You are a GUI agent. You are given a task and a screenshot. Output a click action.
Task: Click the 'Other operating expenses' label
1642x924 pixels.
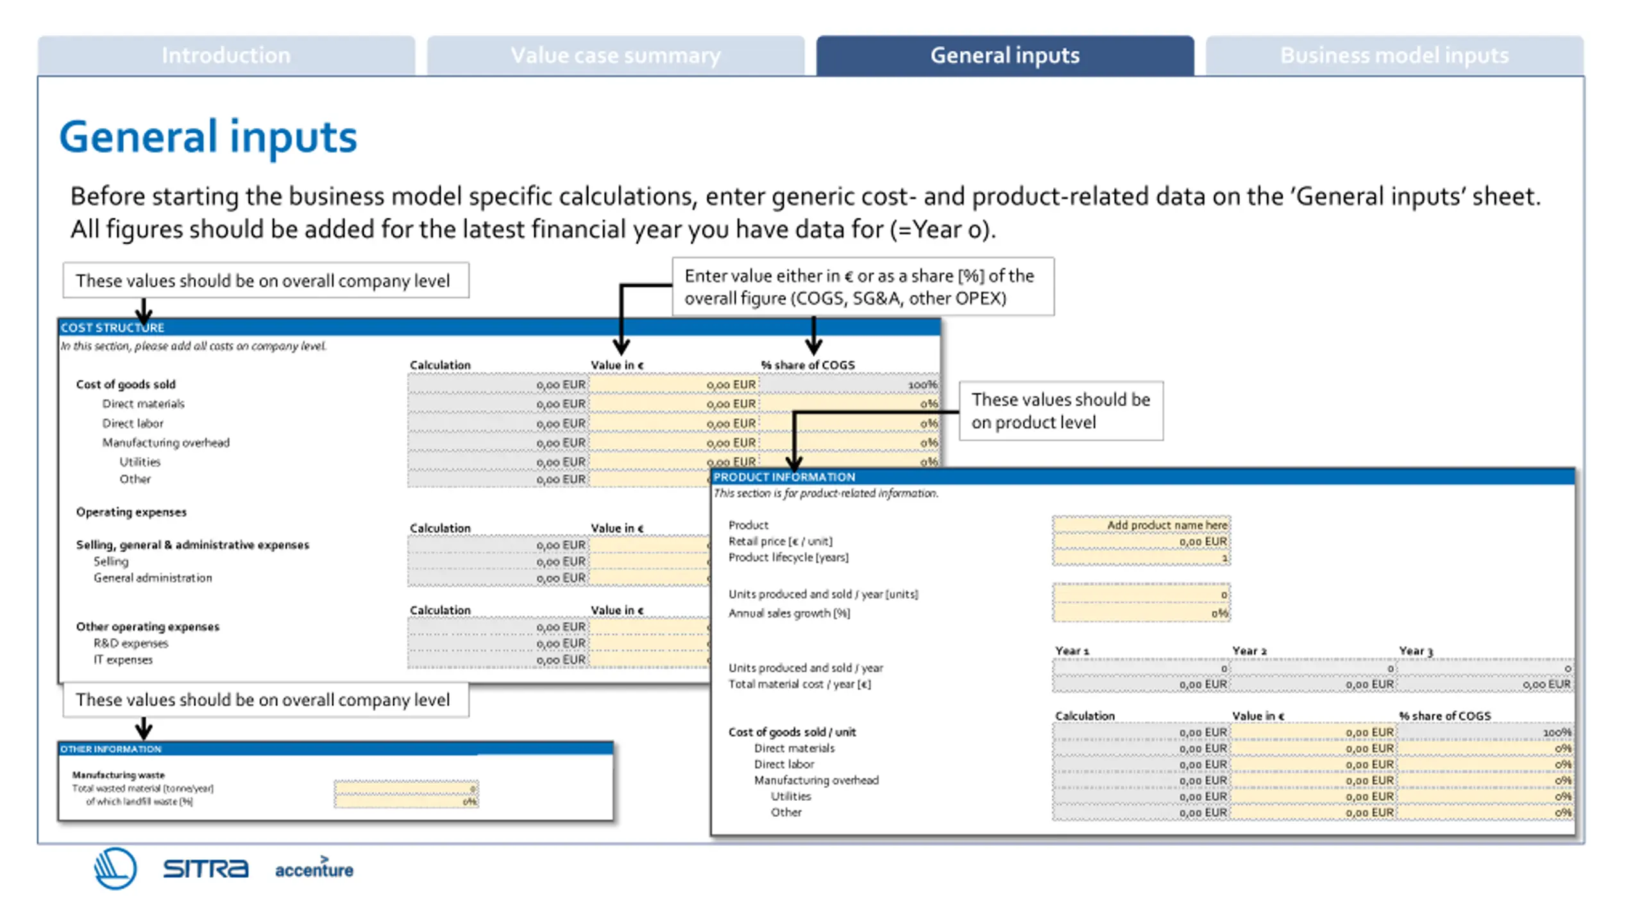click(x=148, y=626)
